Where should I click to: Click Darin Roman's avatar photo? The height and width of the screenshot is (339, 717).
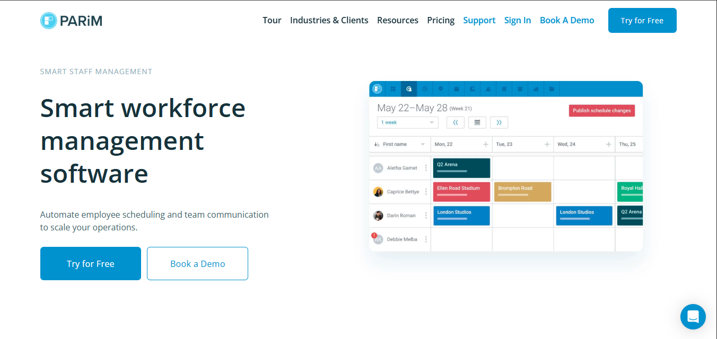click(x=378, y=216)
